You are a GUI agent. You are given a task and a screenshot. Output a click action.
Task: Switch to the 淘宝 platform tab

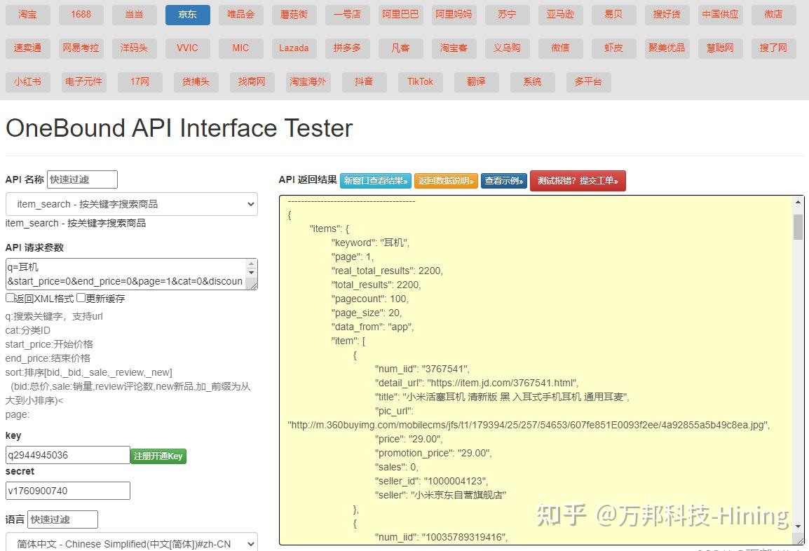[x=27, y=15]
